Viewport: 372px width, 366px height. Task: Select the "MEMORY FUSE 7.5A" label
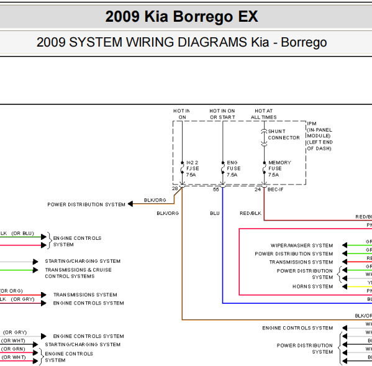(279, 168)
